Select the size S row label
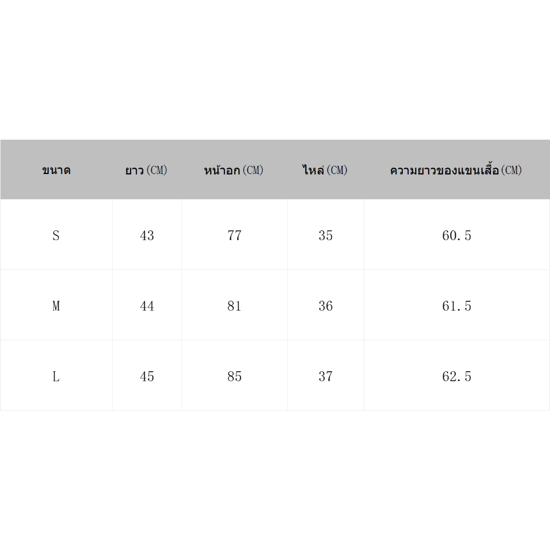The height and width of the screenshot is (550, 550). [x=56, y=235]
